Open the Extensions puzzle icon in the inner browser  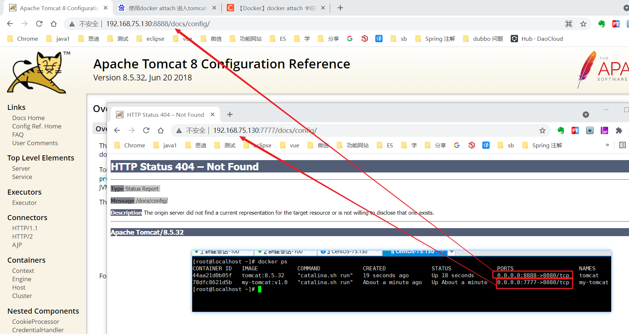tap(619, 130)
